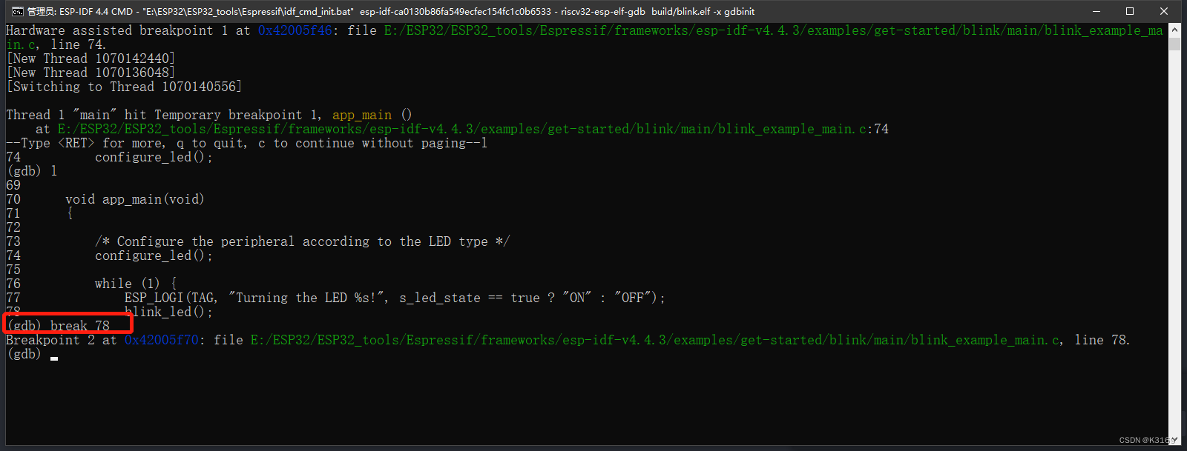Click the 'Breakpoint 2 at' text
1187x451 pixels.
coord(61,340)
